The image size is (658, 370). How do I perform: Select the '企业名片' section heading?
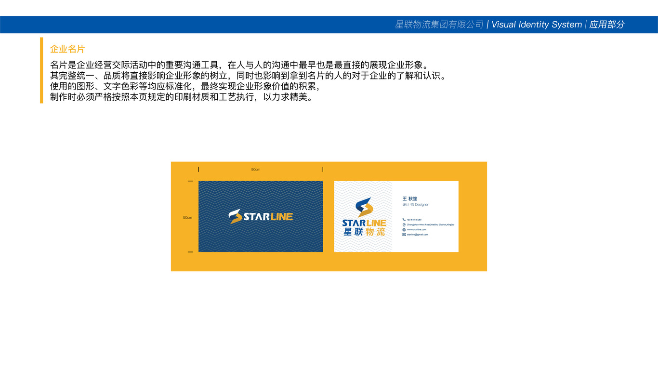[67, 49]
